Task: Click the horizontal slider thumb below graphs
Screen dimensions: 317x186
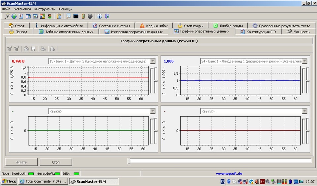Action: pyautogui.click(x=129, y=161)
